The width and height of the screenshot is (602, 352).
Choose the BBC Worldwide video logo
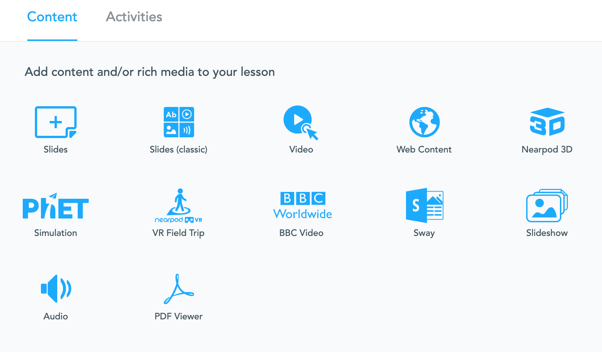[303, 205]
